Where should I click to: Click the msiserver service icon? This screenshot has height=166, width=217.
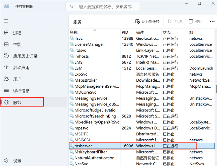click(72, 146)
